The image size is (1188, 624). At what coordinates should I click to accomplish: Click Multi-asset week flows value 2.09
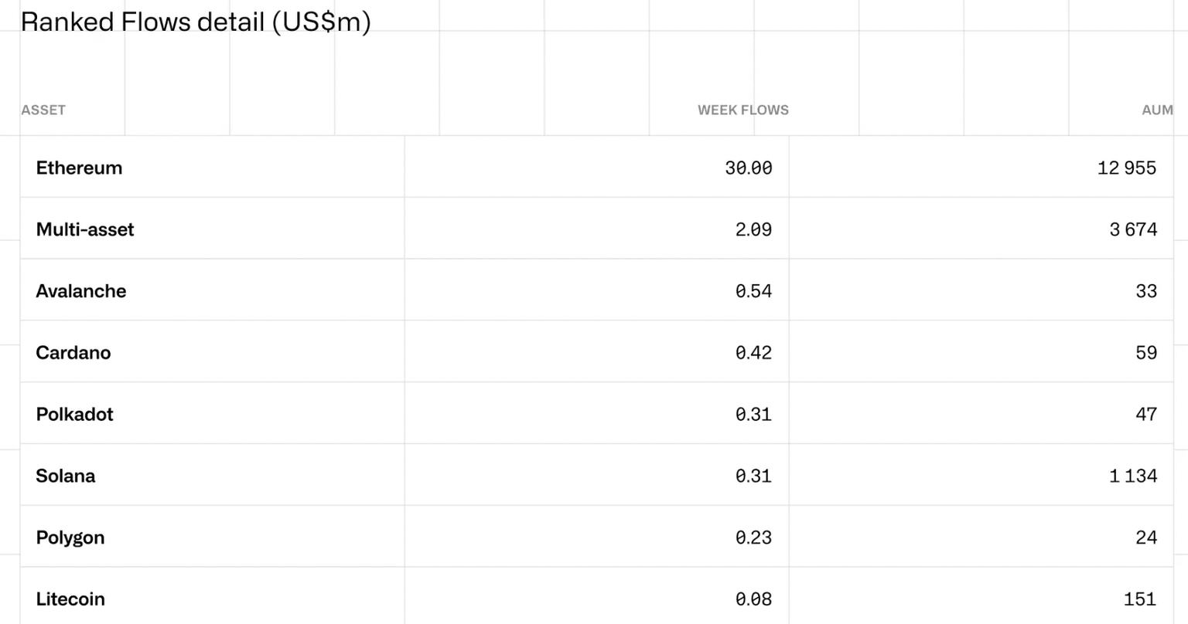click(x=753, y=229)
